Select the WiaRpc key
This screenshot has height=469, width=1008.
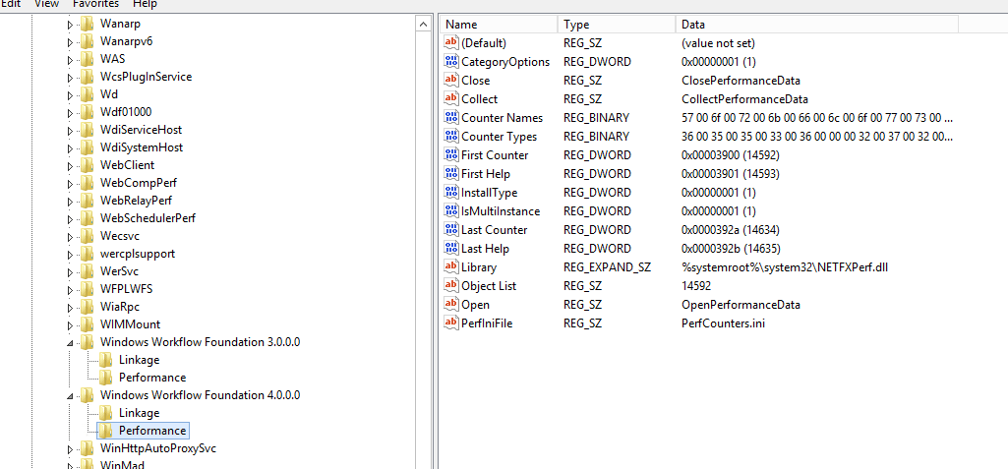pos(120,307)
